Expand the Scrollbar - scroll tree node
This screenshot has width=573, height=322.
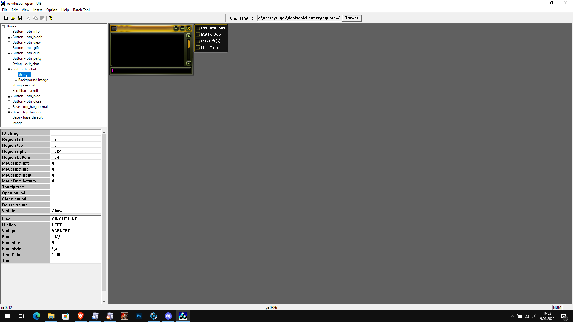click(x=9, y=91)
